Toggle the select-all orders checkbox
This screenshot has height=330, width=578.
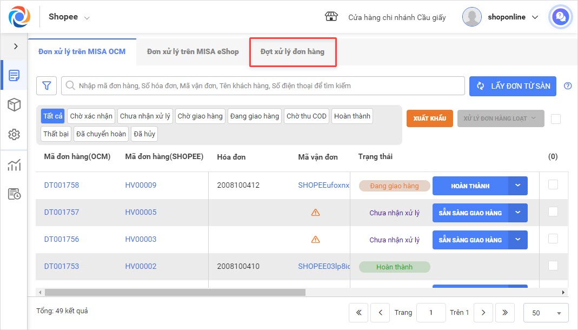(x=555, y=118)
